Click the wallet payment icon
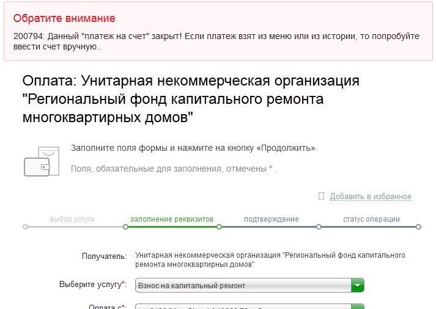This screenshot has height=309, width=436. tap(41, 161)
